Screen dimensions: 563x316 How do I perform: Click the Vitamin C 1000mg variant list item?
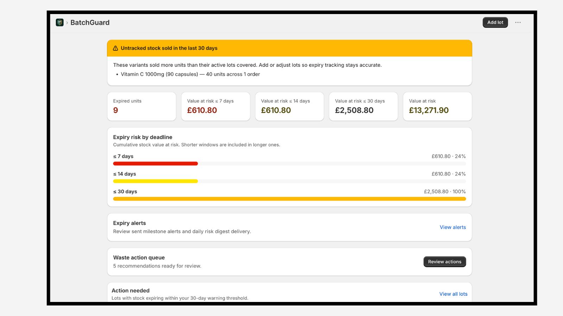(x=190, y=74)
